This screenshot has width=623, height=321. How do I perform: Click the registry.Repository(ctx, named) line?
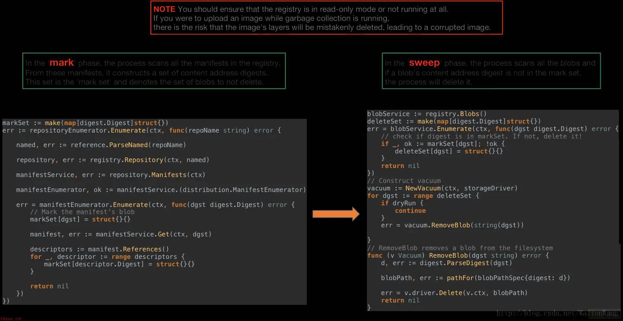[112, 160]
